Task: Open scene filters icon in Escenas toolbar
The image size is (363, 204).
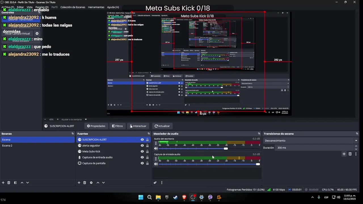Action: pyautogui.click(x=15, y=183)
